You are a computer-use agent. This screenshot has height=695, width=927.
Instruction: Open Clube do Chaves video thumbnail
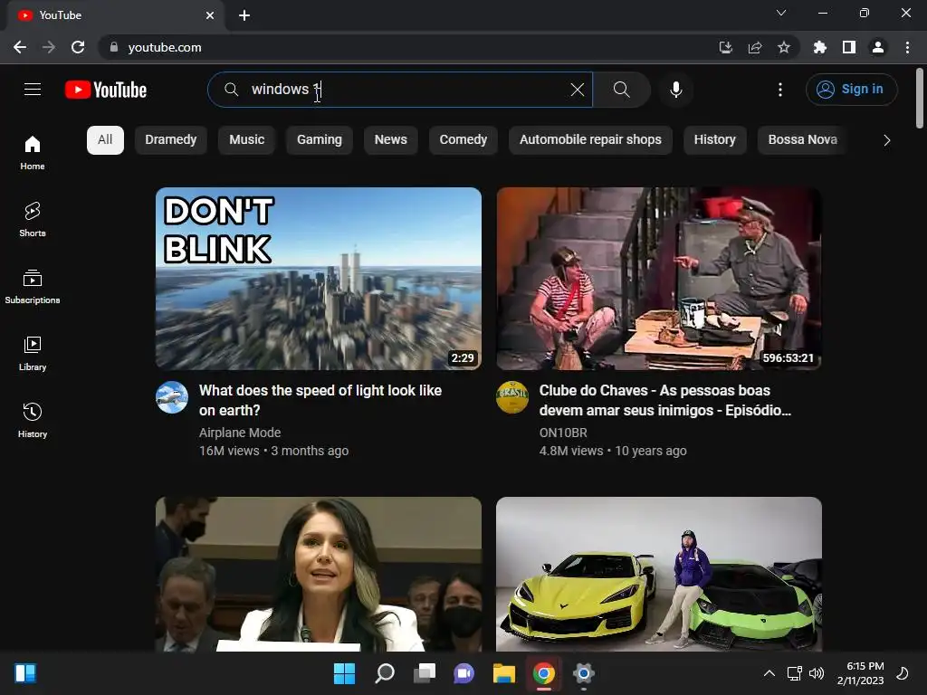pos(659,279)
